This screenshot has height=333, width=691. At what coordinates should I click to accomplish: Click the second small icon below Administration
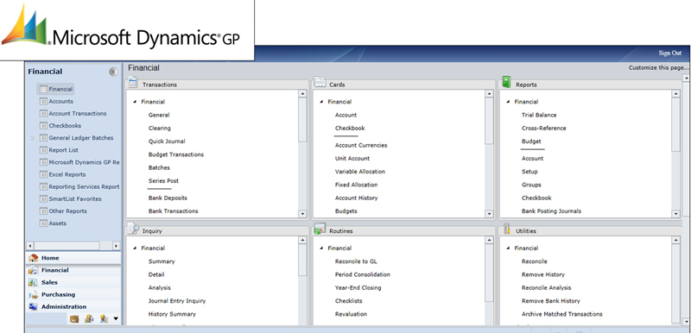[89, 319]
